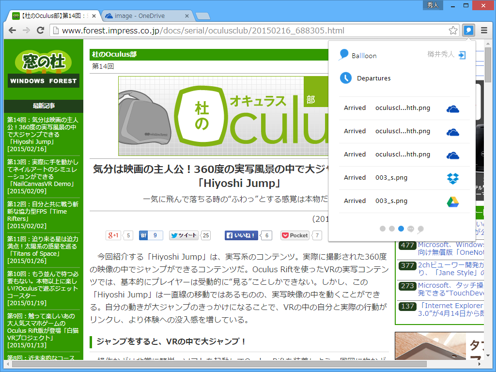Image resolution: width=496 pixels, height=372 pixels.
Task: Open the Chrome hamburger menu
Action: tap(484, 31)
